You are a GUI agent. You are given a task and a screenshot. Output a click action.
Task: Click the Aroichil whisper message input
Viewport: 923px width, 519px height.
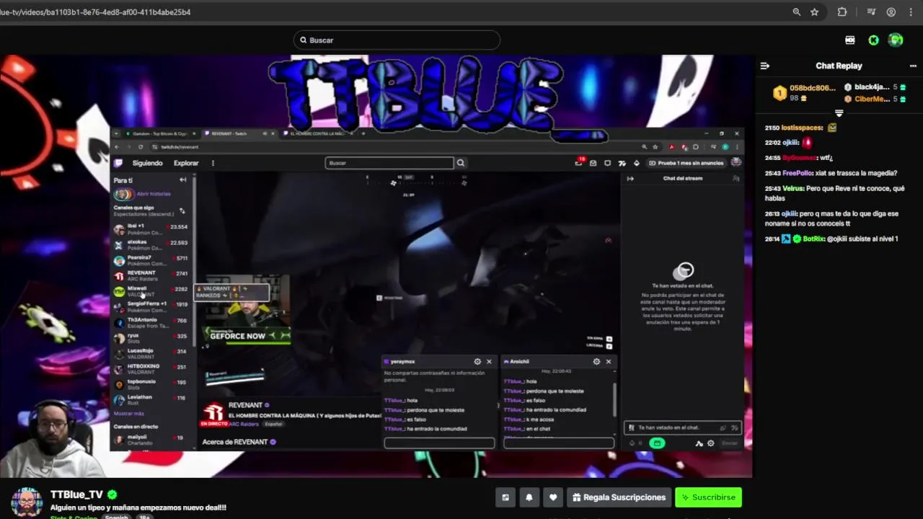(x=559, y=443)
